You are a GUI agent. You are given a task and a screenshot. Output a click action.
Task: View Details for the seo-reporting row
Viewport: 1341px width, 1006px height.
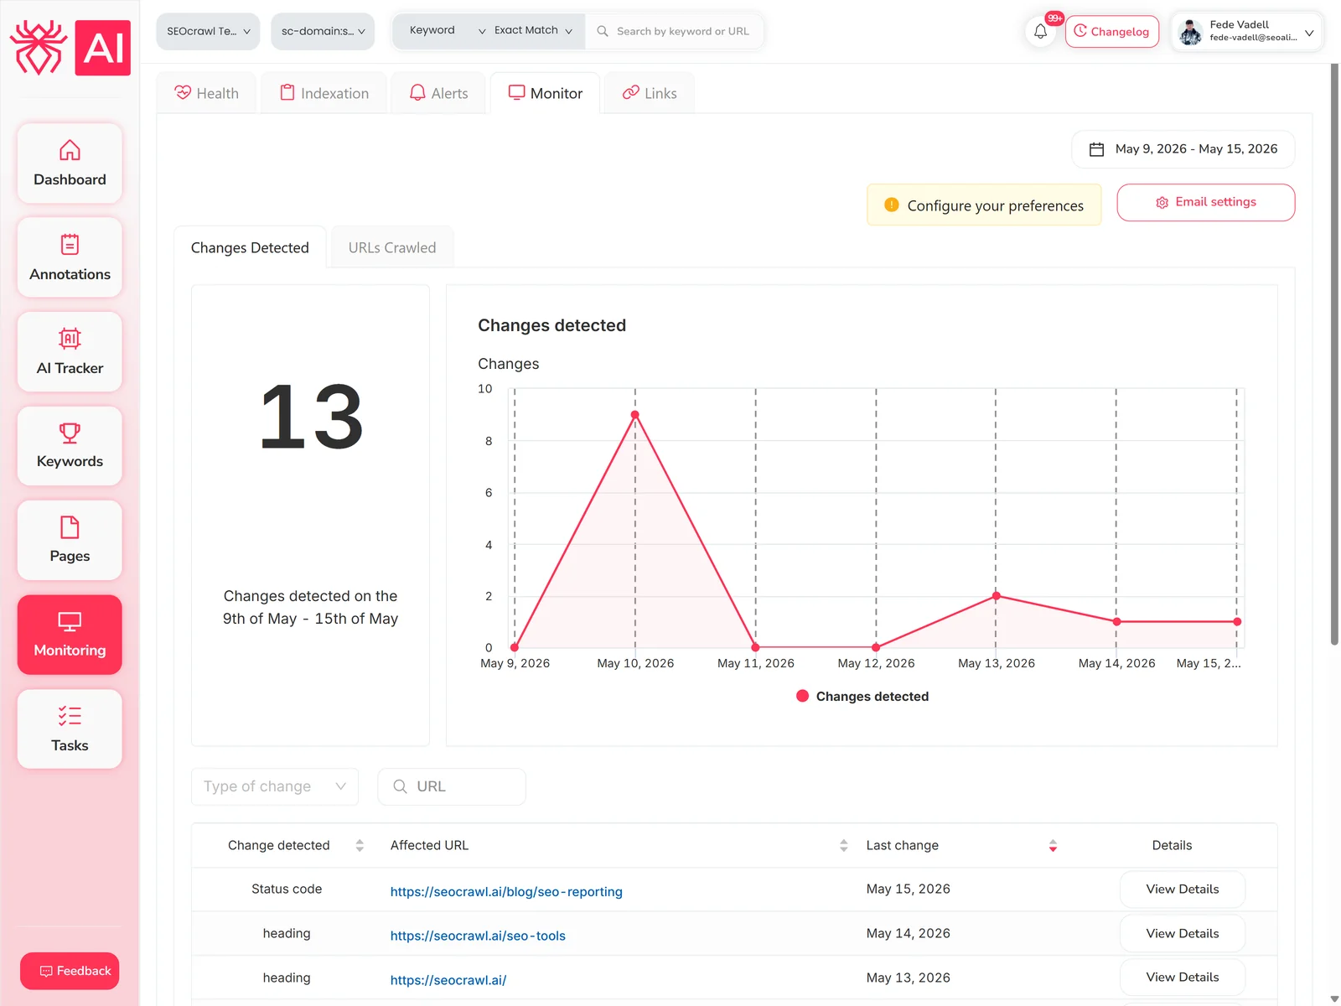click(1183, 889)
